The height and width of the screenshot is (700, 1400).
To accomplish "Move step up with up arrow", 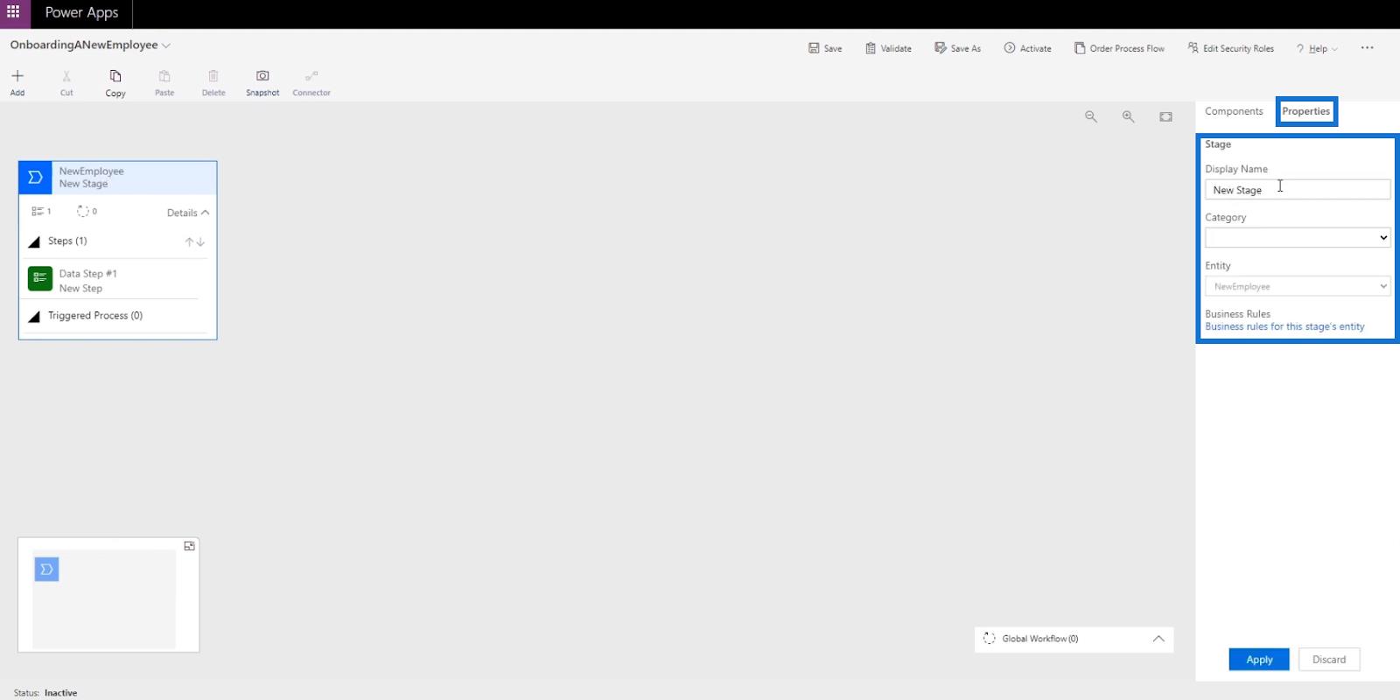I will tap(189, 241).
